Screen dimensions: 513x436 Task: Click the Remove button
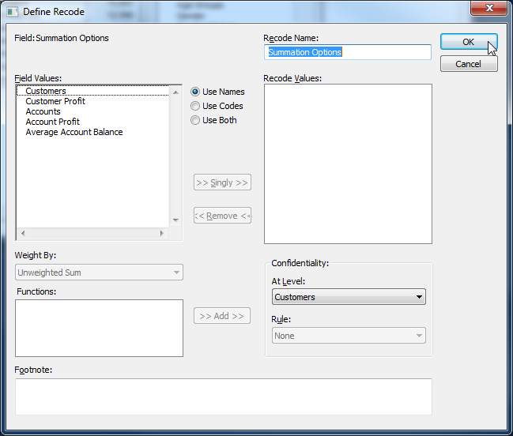[222, 216]
